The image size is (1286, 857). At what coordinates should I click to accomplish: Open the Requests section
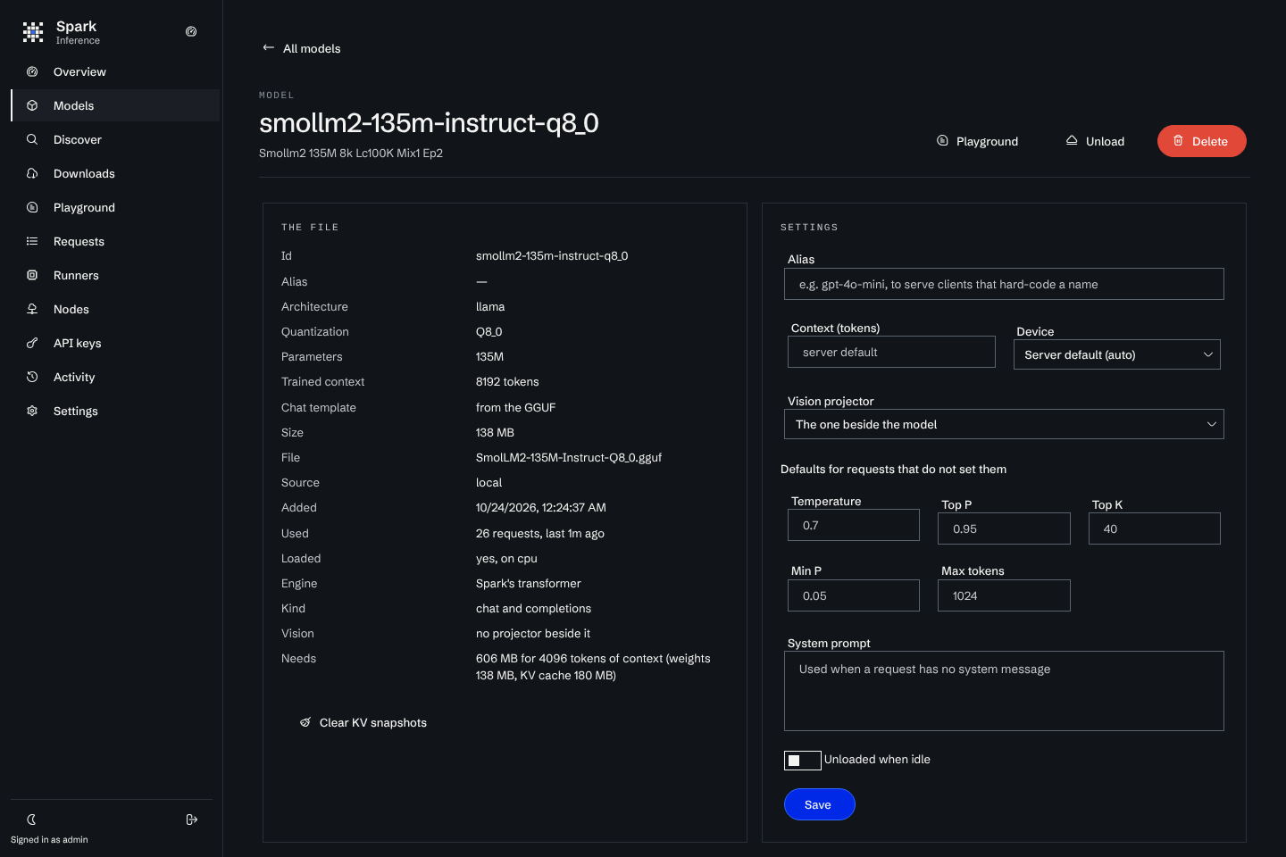click(x=115, y=241)
